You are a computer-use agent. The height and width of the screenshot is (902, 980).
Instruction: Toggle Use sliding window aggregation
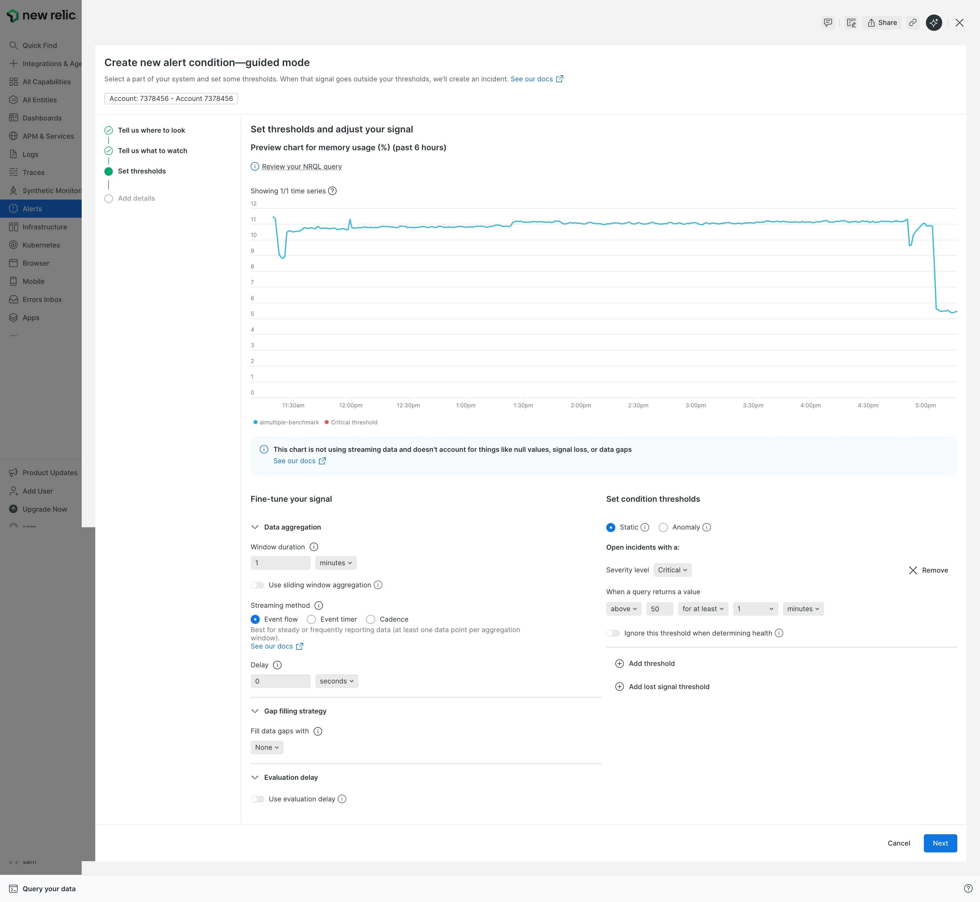click(257, 585)
